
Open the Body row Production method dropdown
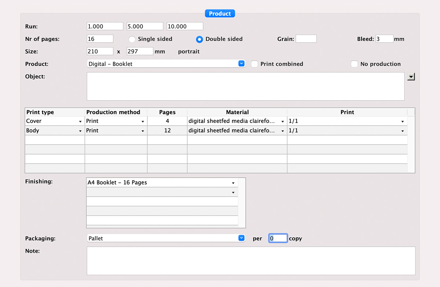[x=142, y=131]
